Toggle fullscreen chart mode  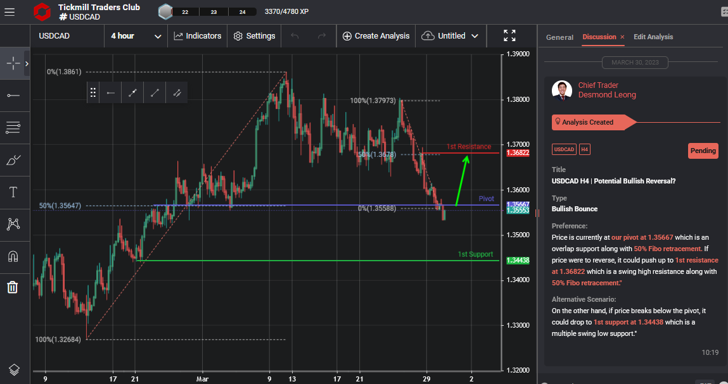pos(509,35)
